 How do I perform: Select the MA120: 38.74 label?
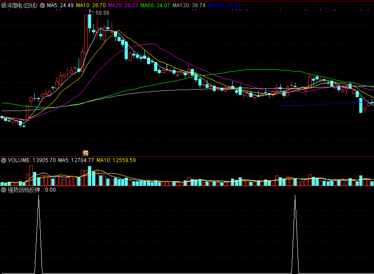click(189, 5)
